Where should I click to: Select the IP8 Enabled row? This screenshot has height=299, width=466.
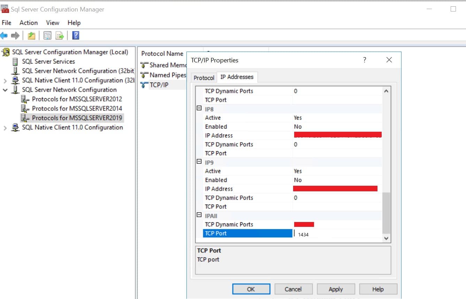[x=292, y=127]
